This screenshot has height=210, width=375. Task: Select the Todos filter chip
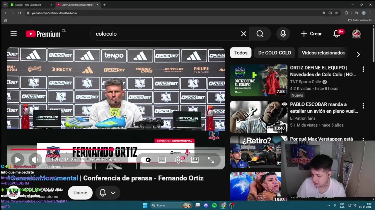tap(241, 53)
